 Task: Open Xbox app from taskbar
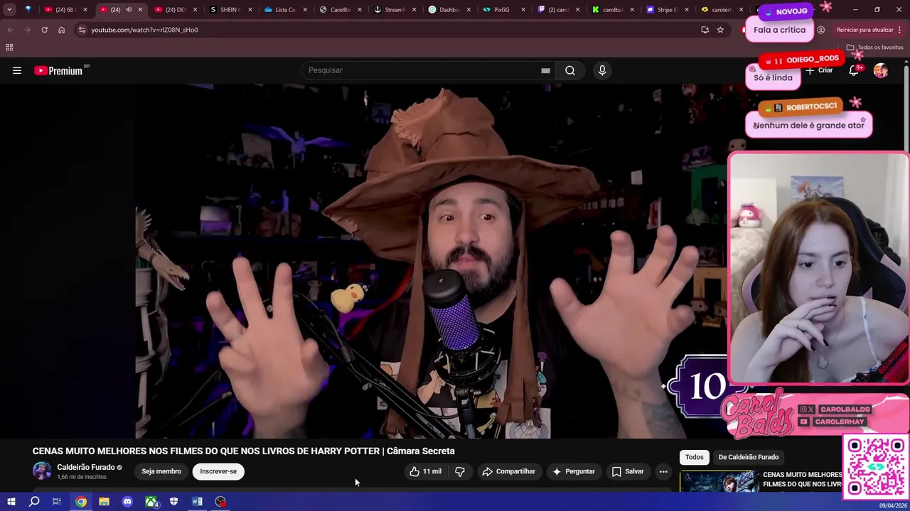[x=151, y=502]
